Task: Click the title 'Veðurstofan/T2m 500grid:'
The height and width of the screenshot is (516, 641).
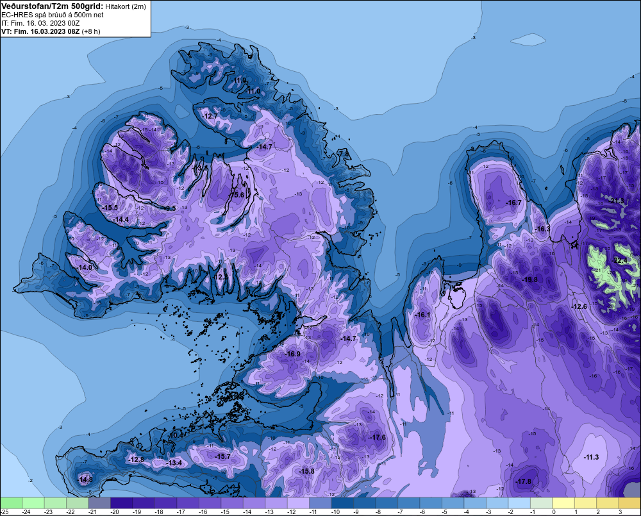Action: coord(53,6)
